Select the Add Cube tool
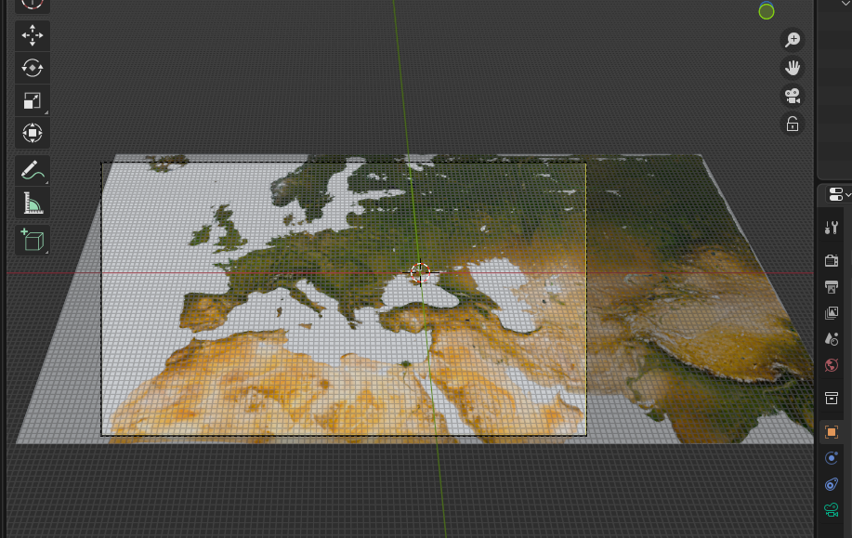 coord(33,241)
